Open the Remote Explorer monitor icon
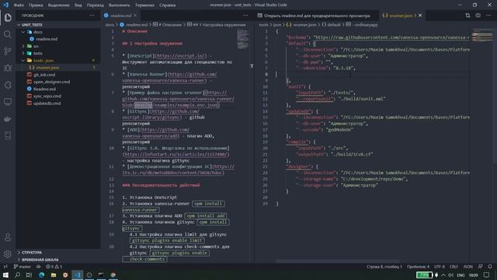This screenshot has width=497, height=280. 8,102
